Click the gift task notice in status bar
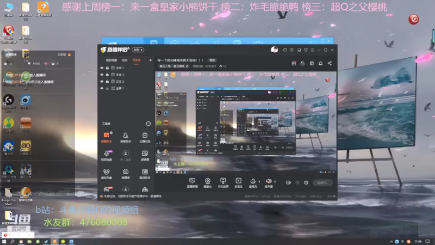Screen dimensions: 435x245 pyautogui.click(x=133, y=197)
